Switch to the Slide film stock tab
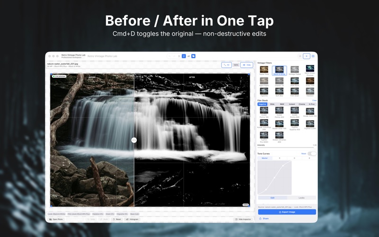The width and height of the screenshot is (379, 237). point(272,104)
